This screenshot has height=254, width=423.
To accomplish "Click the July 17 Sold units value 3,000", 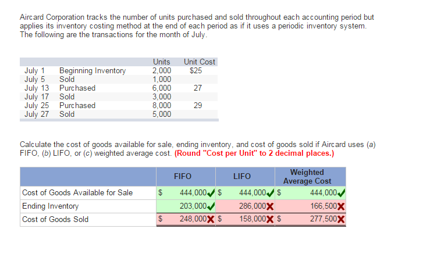I will click(x=162, y=96).
